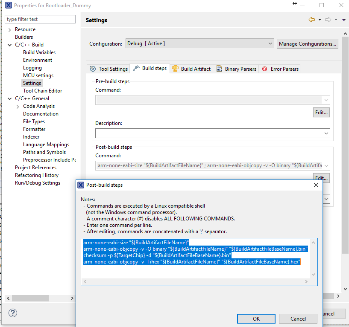
Task: Open the pre-build Command dropdown
Action: coord(326,100)
